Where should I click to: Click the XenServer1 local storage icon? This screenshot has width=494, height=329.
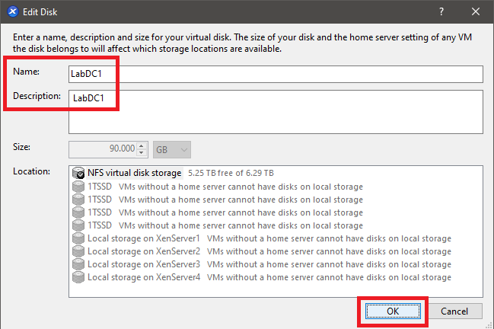(78, 238)
